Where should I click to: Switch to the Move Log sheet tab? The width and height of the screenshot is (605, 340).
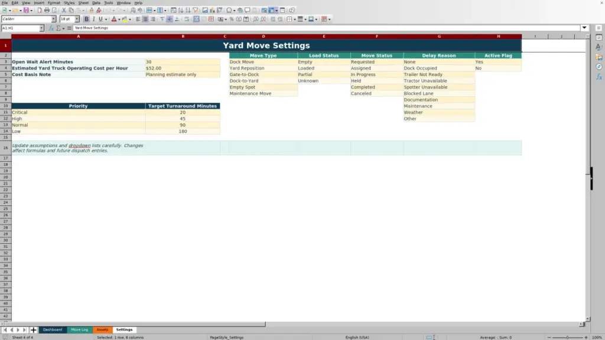tap(80, 329)
